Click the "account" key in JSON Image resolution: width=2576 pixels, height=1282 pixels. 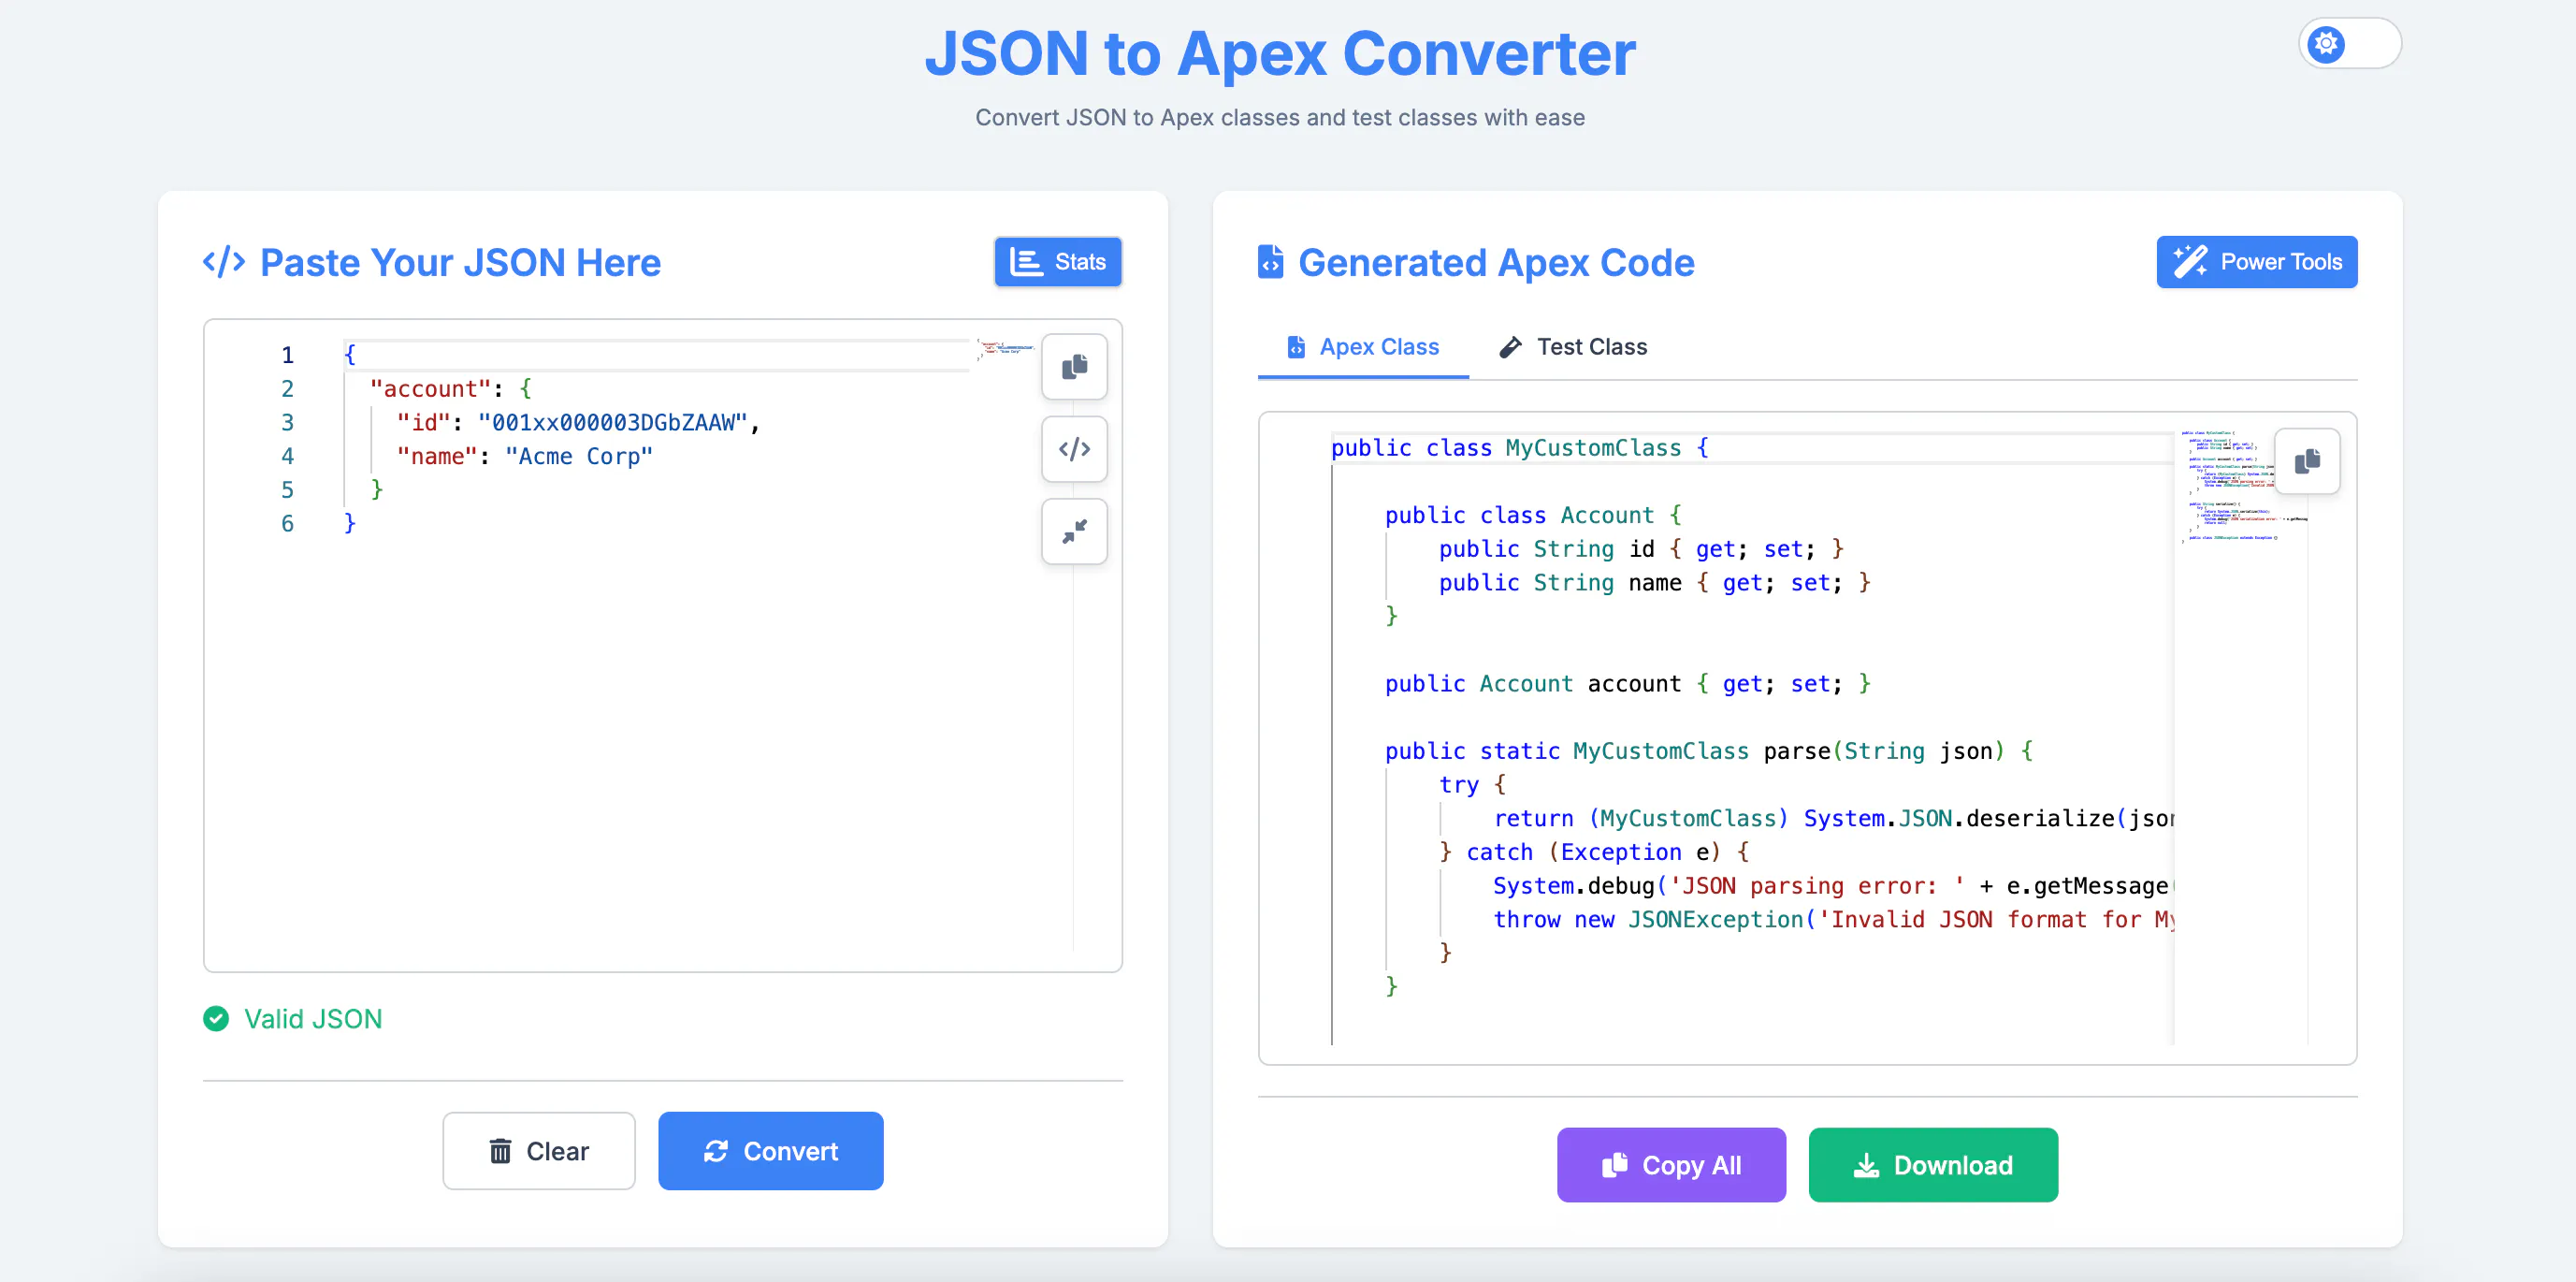[x=431, y=389]
